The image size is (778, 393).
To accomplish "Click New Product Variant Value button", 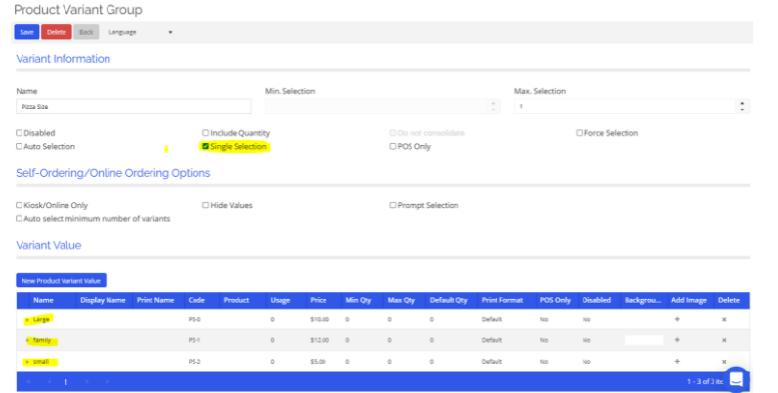I will 61,281.
